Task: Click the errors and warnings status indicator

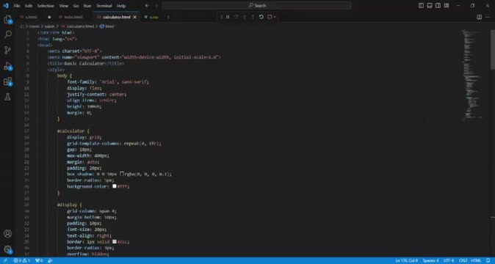Action: [22, 260]
